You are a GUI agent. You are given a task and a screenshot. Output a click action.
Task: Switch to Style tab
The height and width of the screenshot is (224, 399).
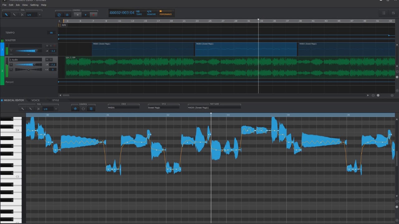pos(55,100)
